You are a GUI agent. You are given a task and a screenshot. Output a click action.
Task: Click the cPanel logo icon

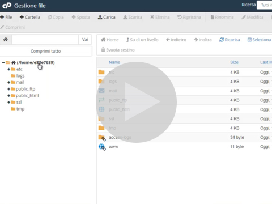7,6
